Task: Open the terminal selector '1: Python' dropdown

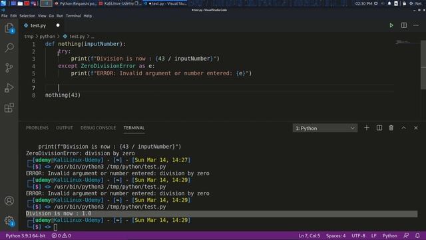Action: [x=325, y=128]
